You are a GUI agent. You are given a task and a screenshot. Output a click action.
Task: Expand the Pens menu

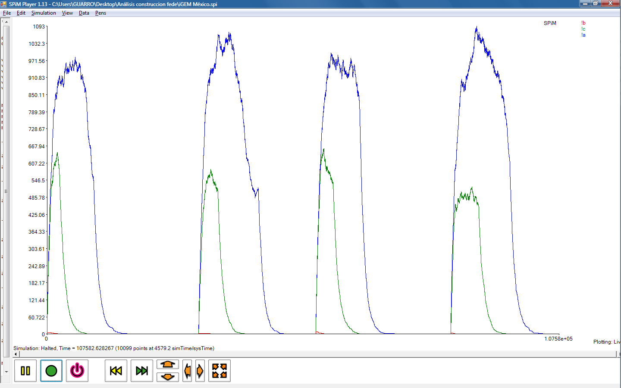[x=100, y=13]
